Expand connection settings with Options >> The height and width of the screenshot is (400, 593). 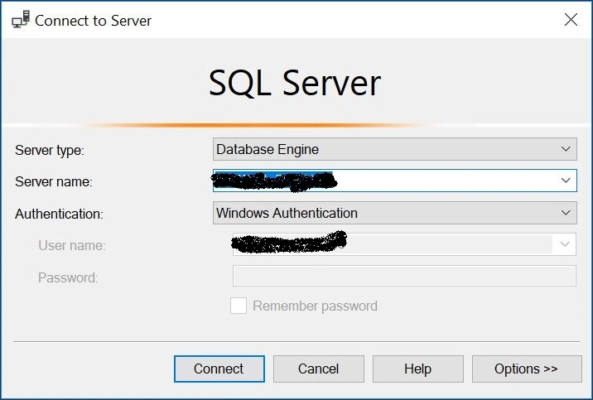(x=527, y=369)
